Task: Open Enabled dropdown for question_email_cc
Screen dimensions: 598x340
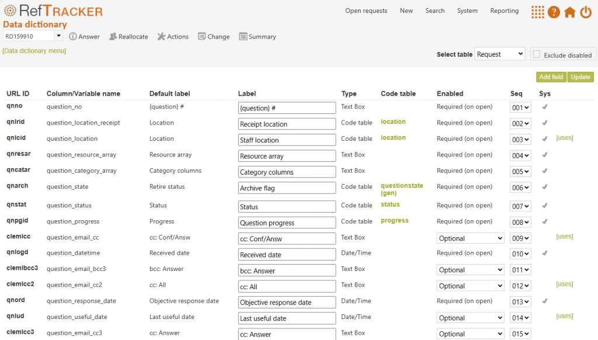Action: coord(471,238)
